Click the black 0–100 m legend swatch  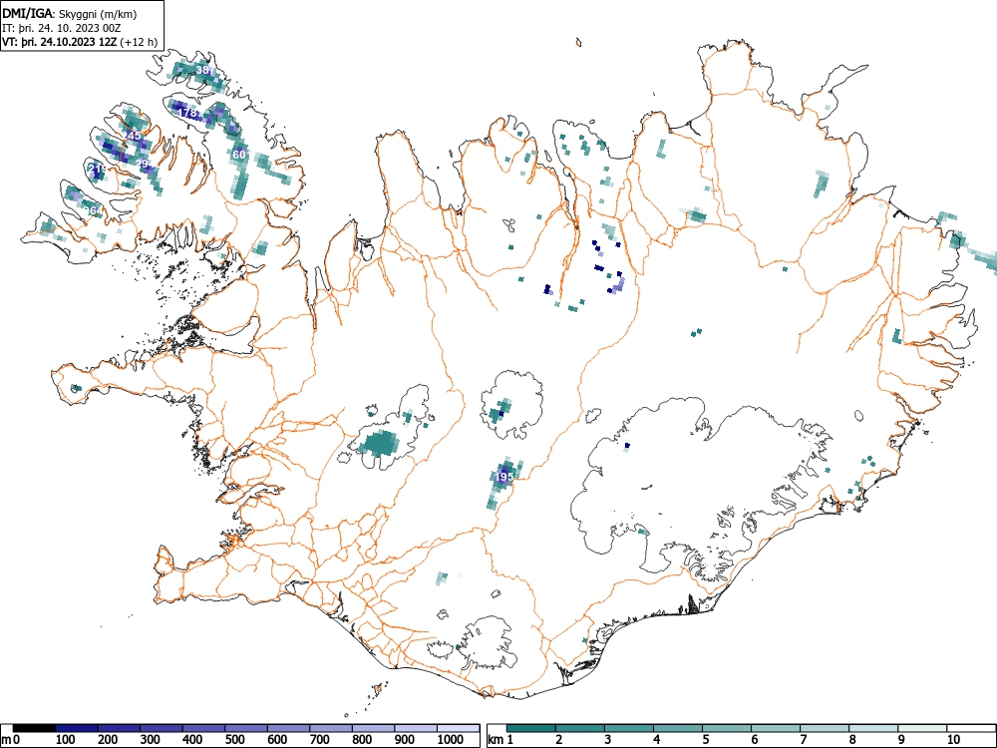click(34, 728)
